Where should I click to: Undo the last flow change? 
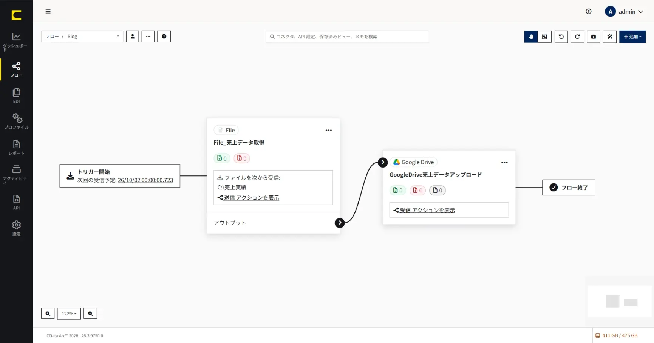tap(561, 37)
